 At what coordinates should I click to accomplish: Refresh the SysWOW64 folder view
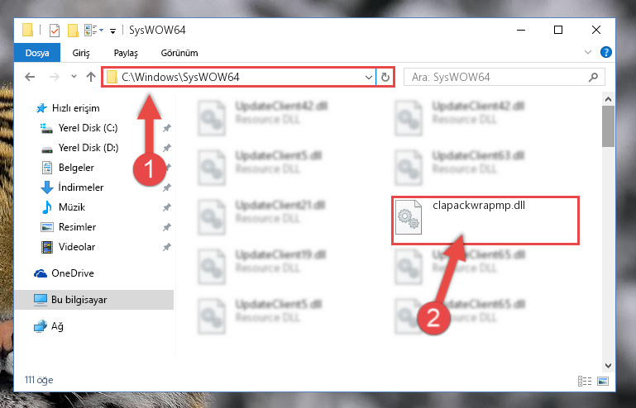click(385, 77)
